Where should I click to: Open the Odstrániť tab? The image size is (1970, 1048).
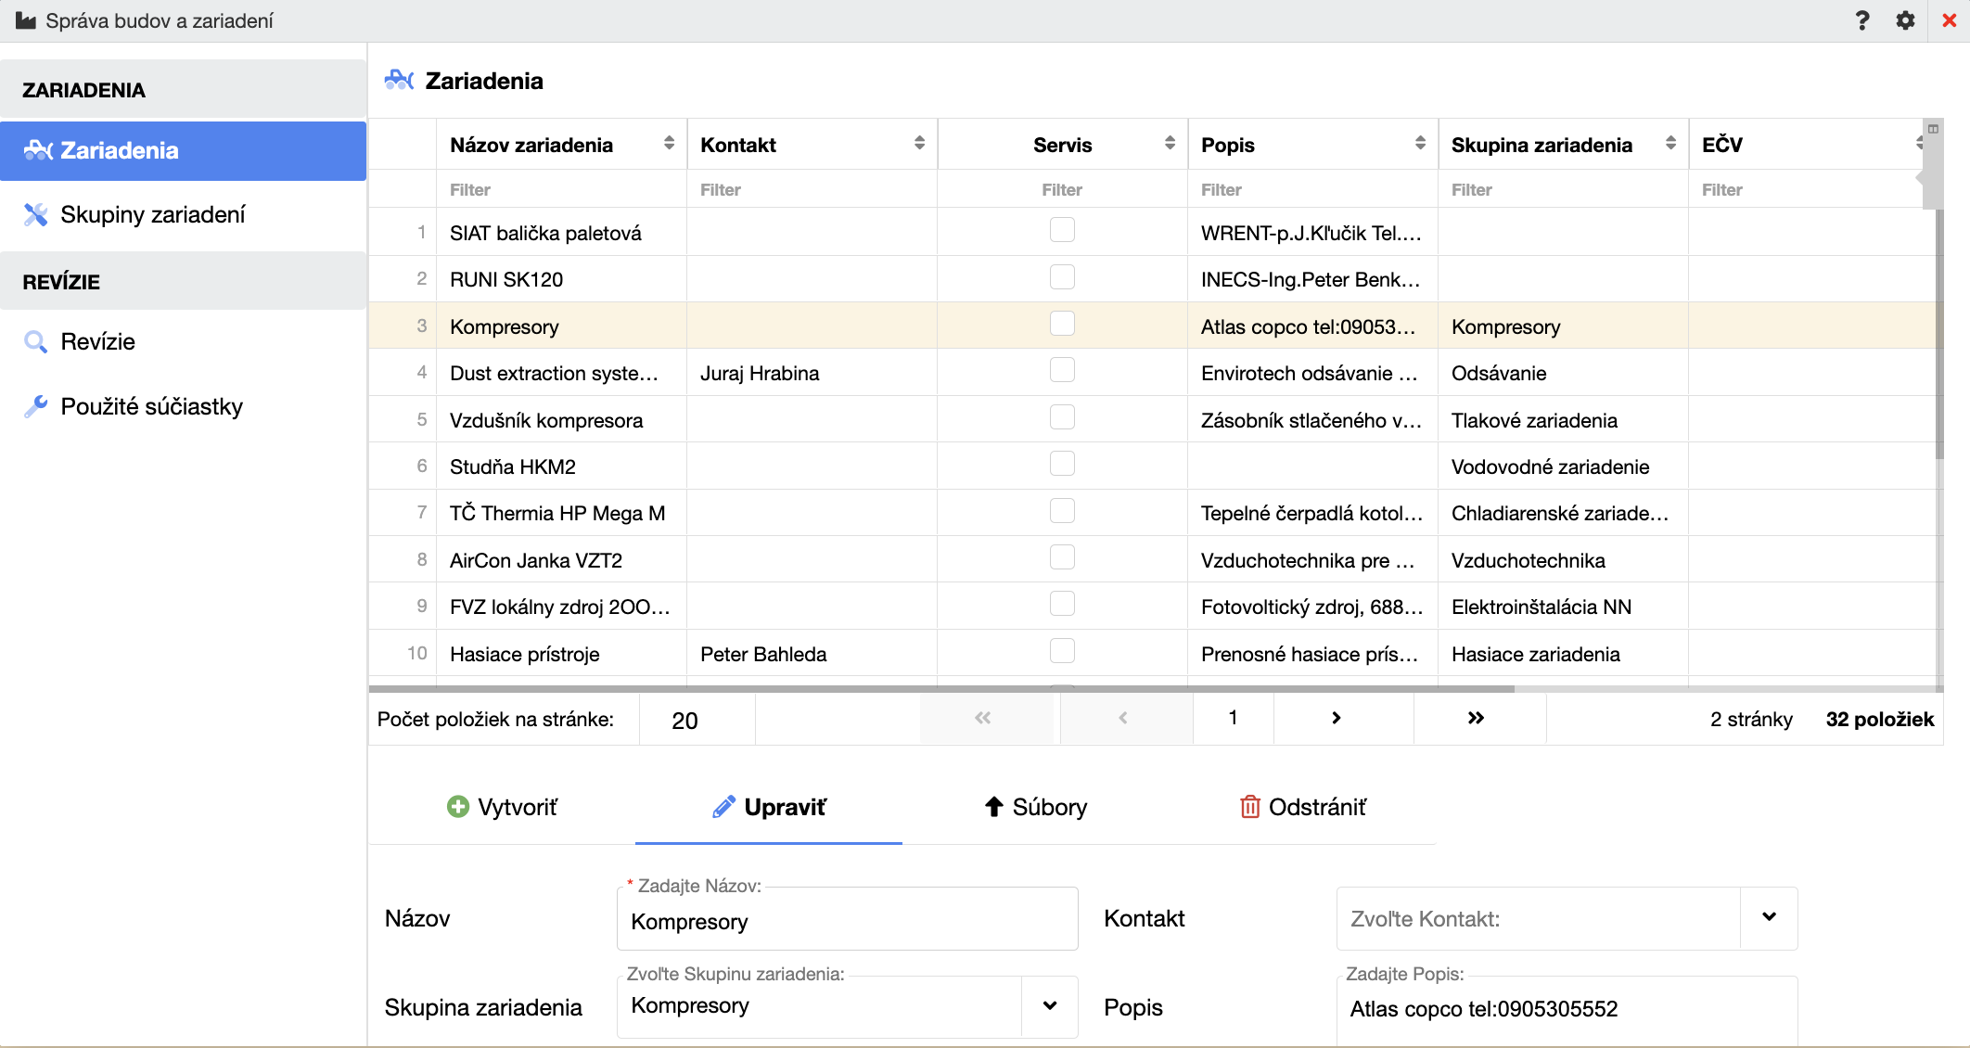pyautogui.click(x=1303, y=807)
